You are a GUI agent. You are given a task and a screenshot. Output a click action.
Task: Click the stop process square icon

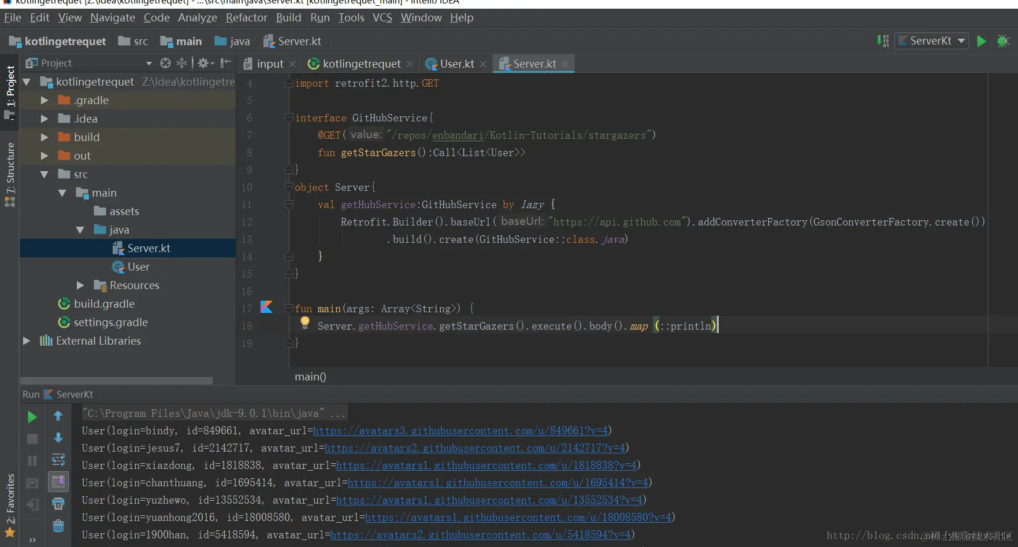(x=32, y=439)
